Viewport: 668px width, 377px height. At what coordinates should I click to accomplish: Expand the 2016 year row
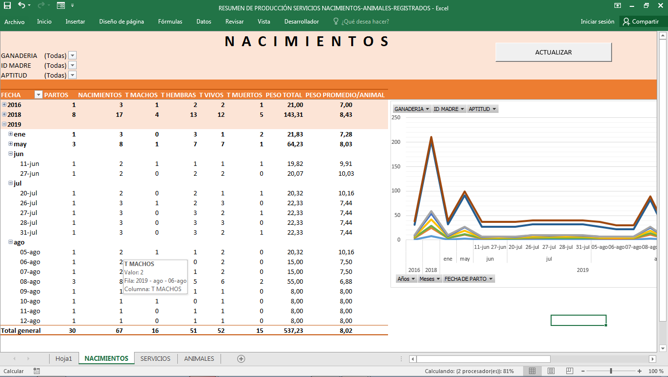(4, 105)
